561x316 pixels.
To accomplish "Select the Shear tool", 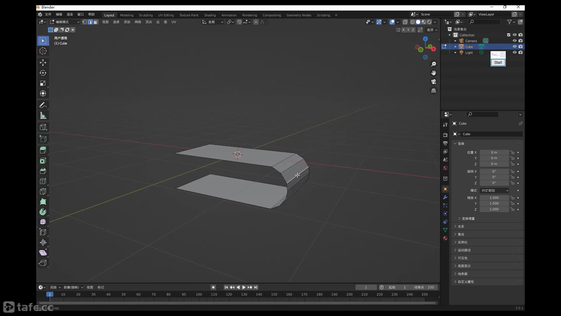I will (43, 253).
